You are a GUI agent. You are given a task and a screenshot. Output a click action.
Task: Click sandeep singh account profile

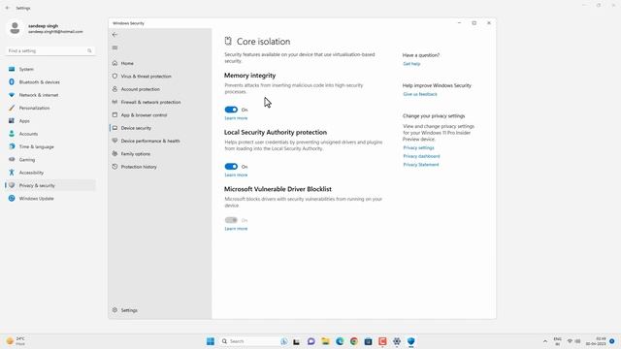[46, 28]
